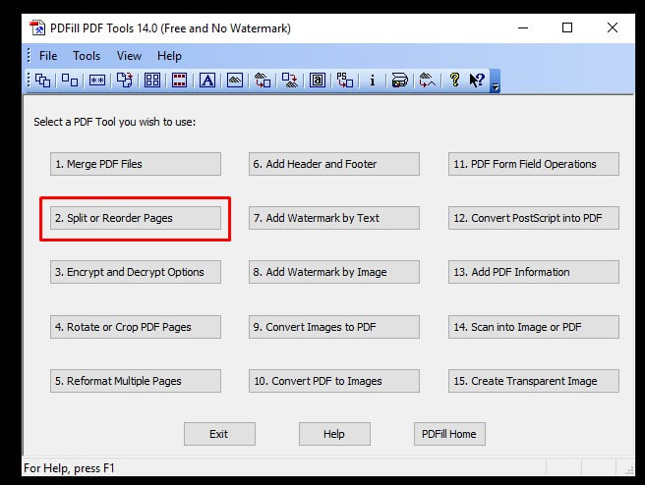Click the Create Transparent Image toolbar icon
645x485 pixels.
click(x=427, y=81)
